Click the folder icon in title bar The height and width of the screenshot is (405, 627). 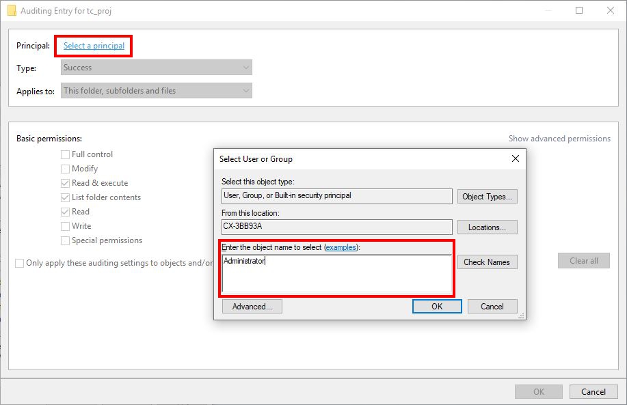(x=12, y=10)
